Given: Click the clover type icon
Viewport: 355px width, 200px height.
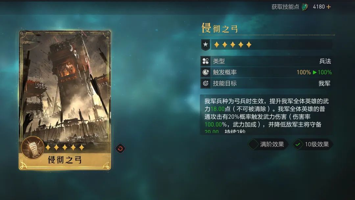Looking at the screenshot, I should pyautogui.click(x=205, y=61).
